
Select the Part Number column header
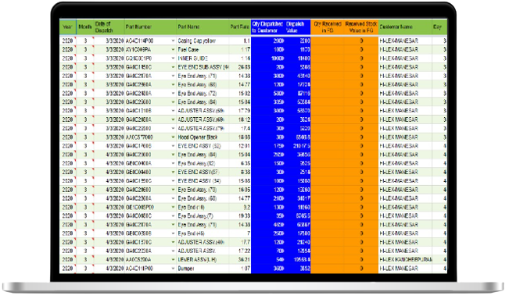150,27
